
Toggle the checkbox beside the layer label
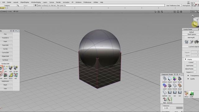[x=7, y=8]
